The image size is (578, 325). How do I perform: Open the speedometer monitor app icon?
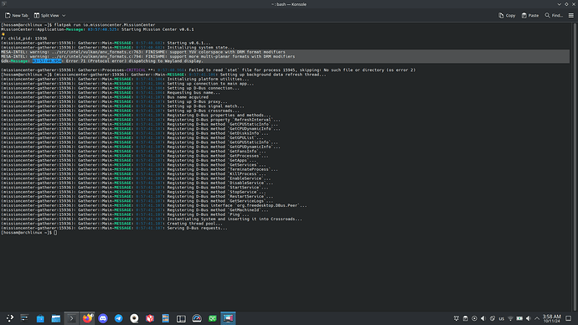(197, 318)
